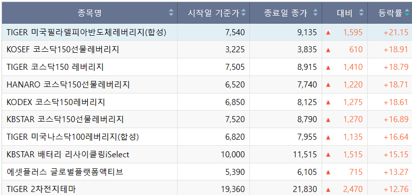Select TIGER 2차전지테마 row name
Screen dimensions: 412x195
[x=42, y=189]
